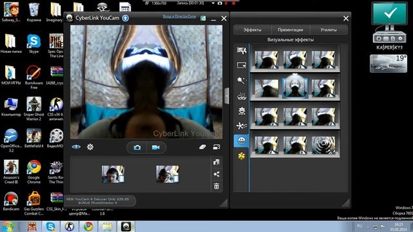This screenshot has height=232, width=413.
Task: Switch to the Утилиты tab
Action: click(328, 30)
